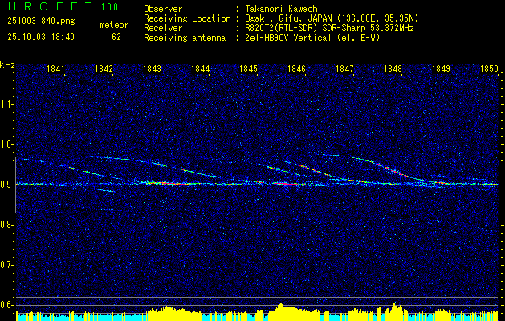Click the antenna description 2el-HB9CV Vertical
Image resolution: width=505 pixels, height=321 pixels.
click(313, 38)
